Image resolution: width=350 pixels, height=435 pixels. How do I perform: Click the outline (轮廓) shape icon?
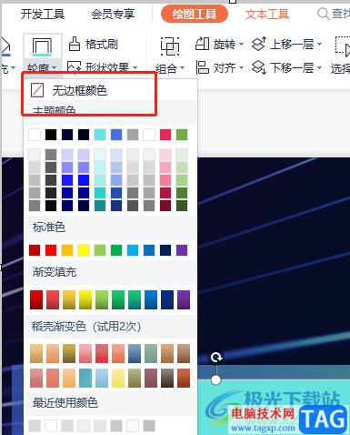(x=42, y=47)
